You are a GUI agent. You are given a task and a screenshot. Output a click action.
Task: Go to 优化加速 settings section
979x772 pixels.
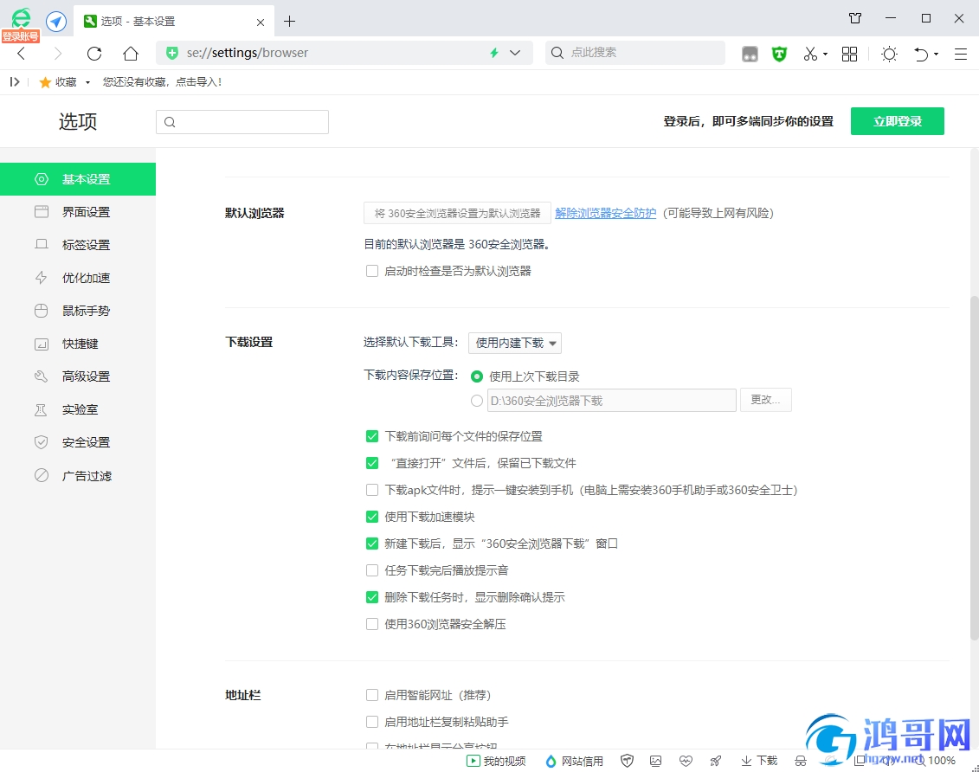(x=78, y=278)
